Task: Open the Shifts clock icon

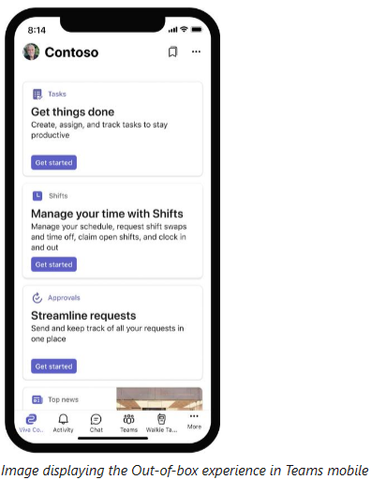Action: [37, 196]
